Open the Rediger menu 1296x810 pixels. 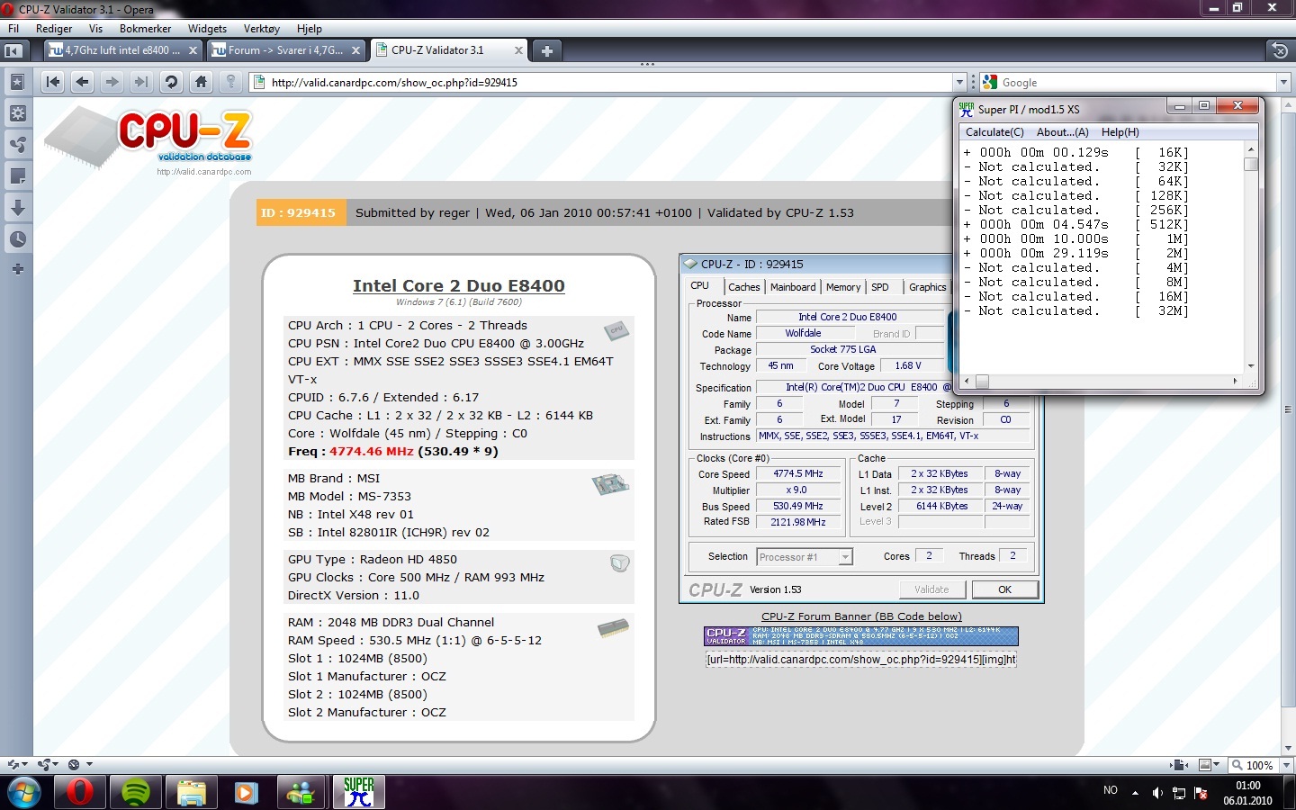point(54,29)
